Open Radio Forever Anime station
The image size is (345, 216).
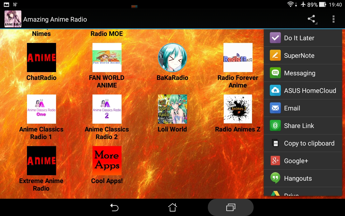tap(238, 58)
